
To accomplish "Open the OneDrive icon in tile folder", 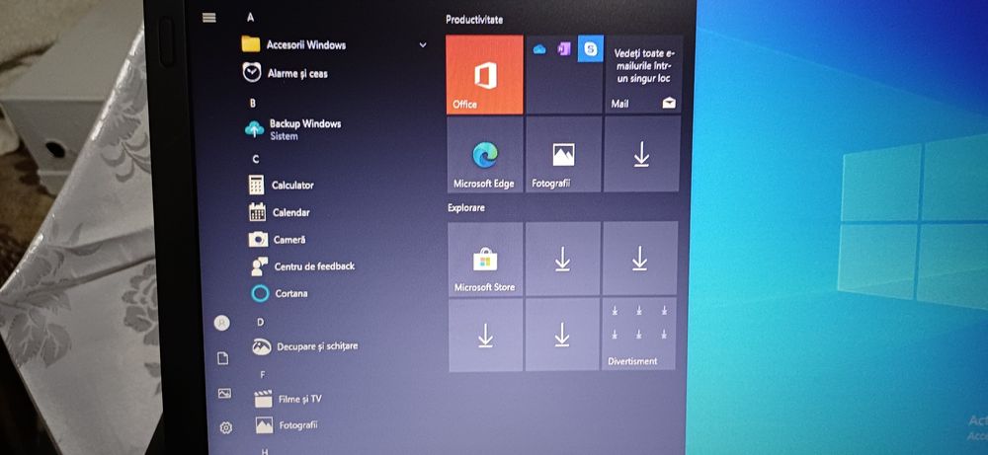I will click(539, 49).
